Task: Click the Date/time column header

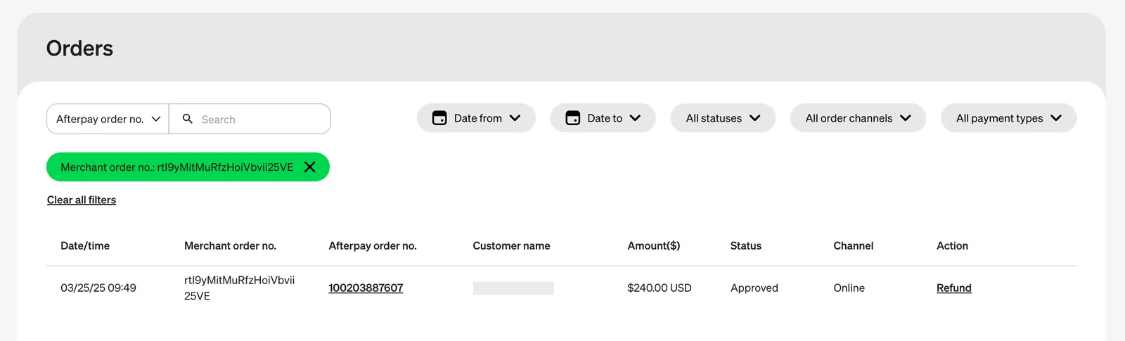Action: tap(85, 245)
